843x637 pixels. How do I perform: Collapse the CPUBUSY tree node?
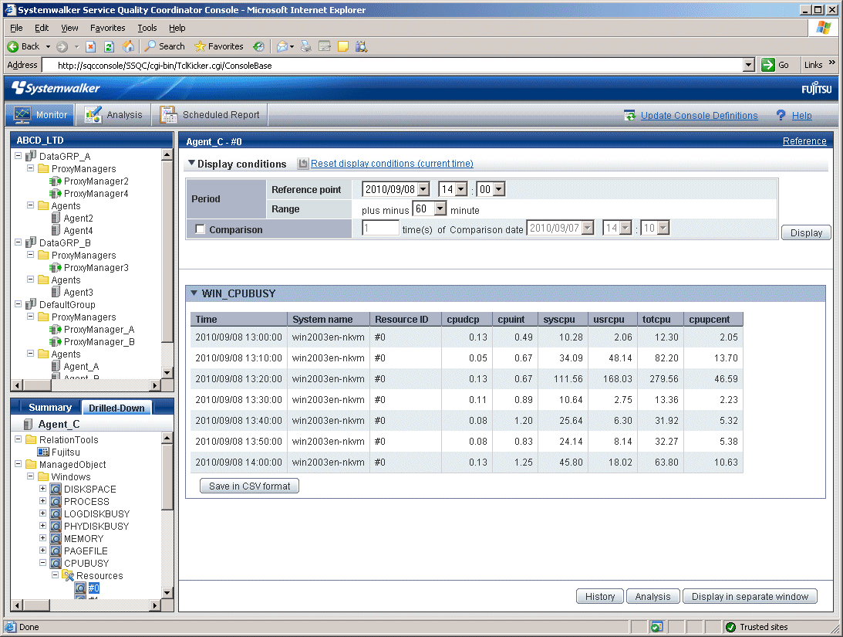click(x=43, y=563)
